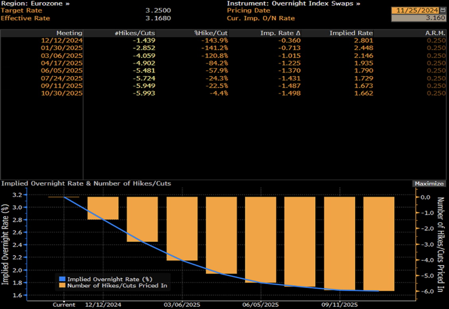Click the -5.481 hikes/cuts value

144,71
